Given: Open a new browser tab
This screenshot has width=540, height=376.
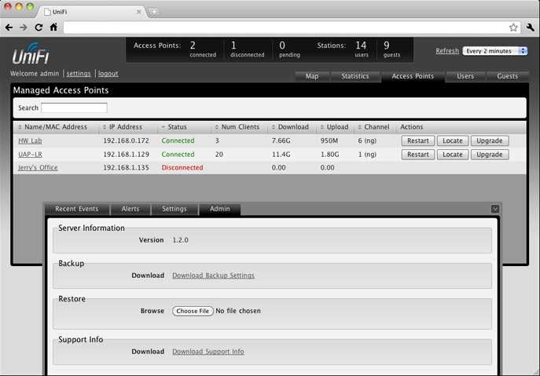Looking at the screenshot, I should coord(154,12).
